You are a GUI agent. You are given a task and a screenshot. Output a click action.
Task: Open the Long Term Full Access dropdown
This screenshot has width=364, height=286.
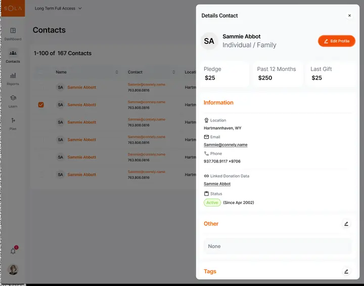(58, 9)
